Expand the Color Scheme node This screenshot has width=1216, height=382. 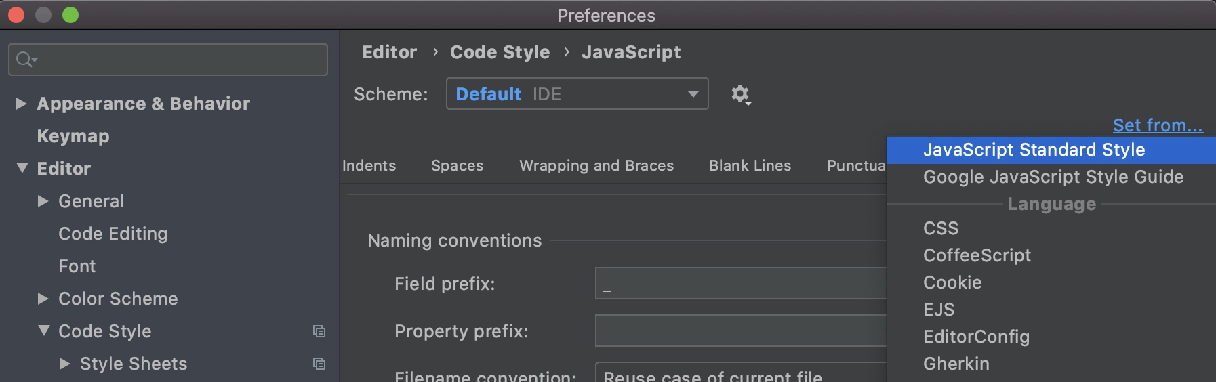[x=43, y=299]
